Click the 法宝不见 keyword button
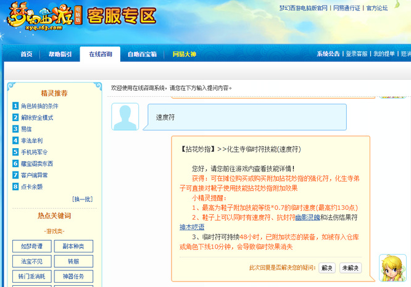Viewport: 411px width, 287px height. pos(31,261)
